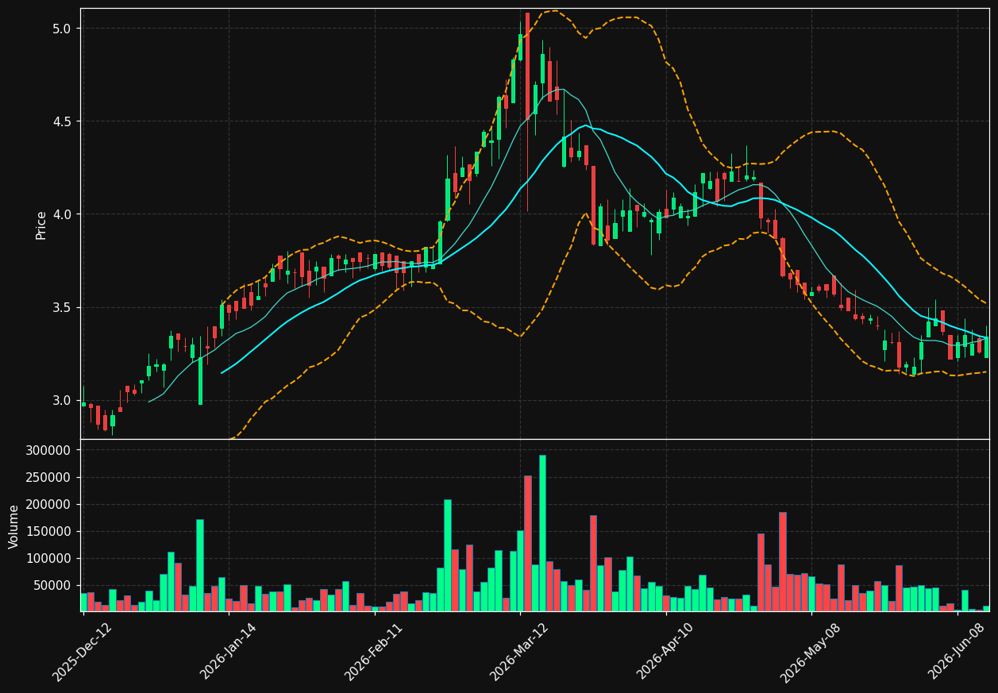This screenshot has width=998, height=693.
Task: Click the Volume axis title
Action: (14, 526)
